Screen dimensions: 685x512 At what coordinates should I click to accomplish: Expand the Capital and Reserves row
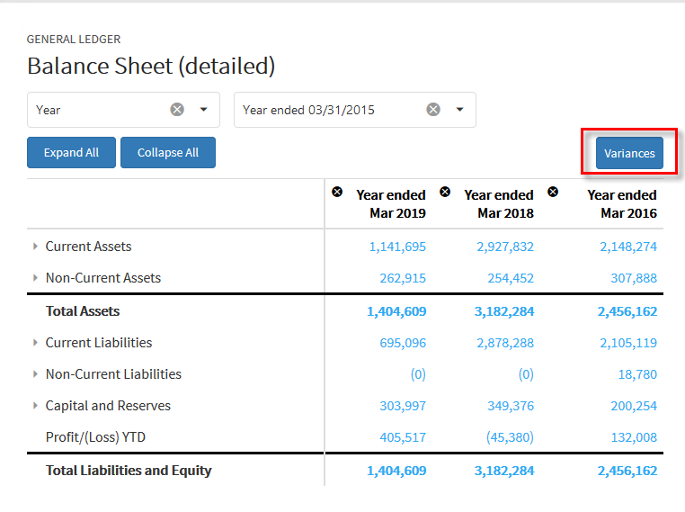(35, 405)
